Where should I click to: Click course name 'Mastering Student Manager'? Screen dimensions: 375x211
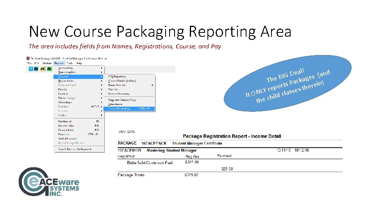171,150
